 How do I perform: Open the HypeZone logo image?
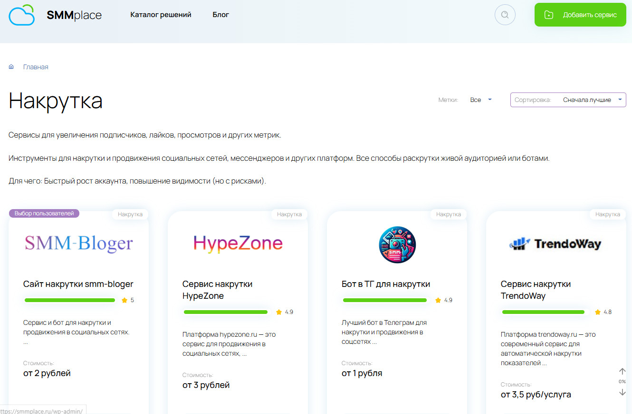(238, 244)
